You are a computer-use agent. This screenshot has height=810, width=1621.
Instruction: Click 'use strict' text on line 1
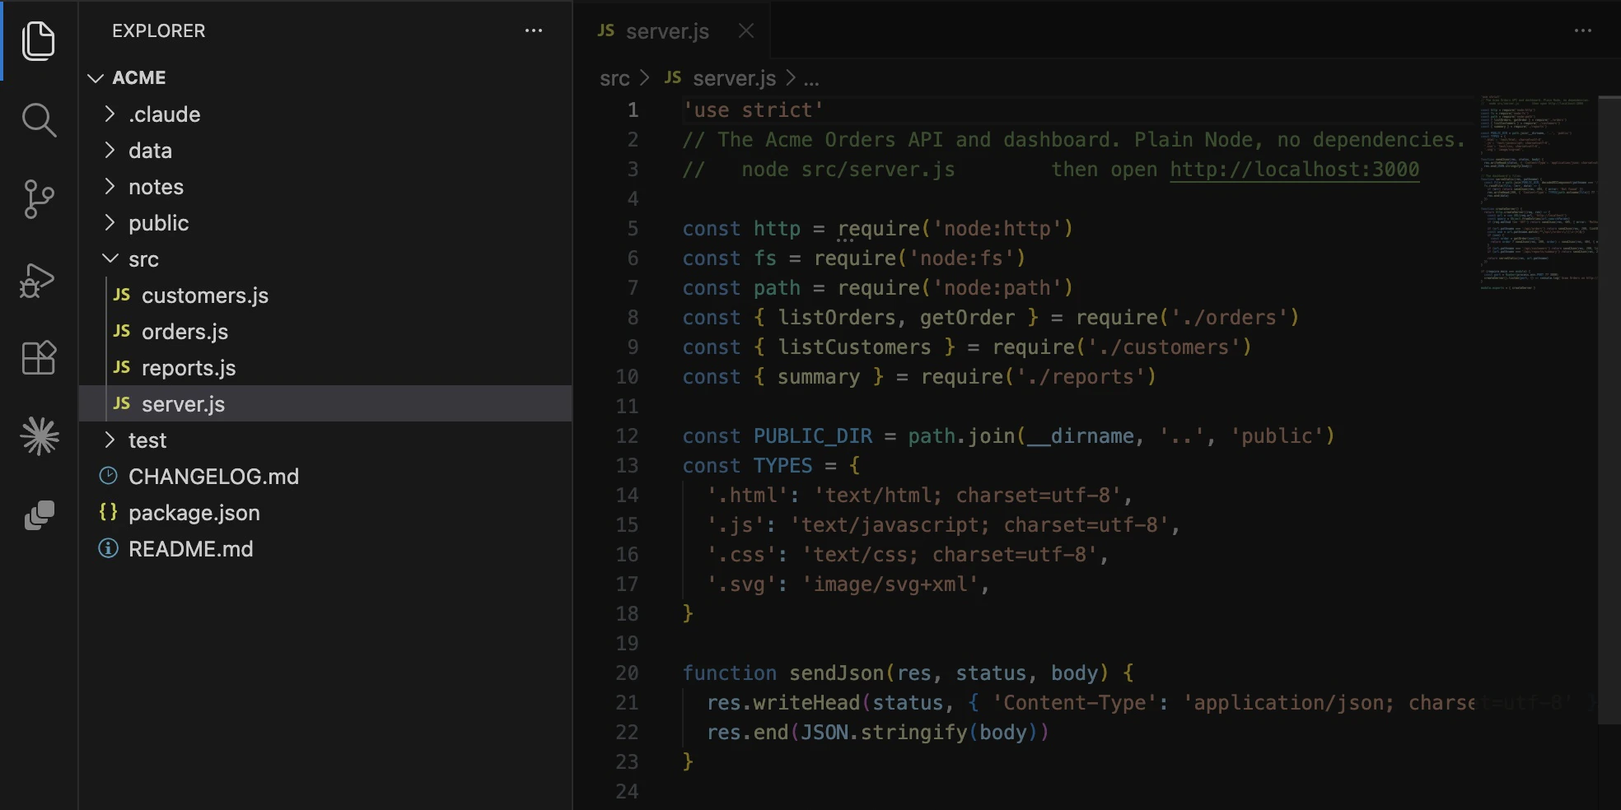(753, 110)
